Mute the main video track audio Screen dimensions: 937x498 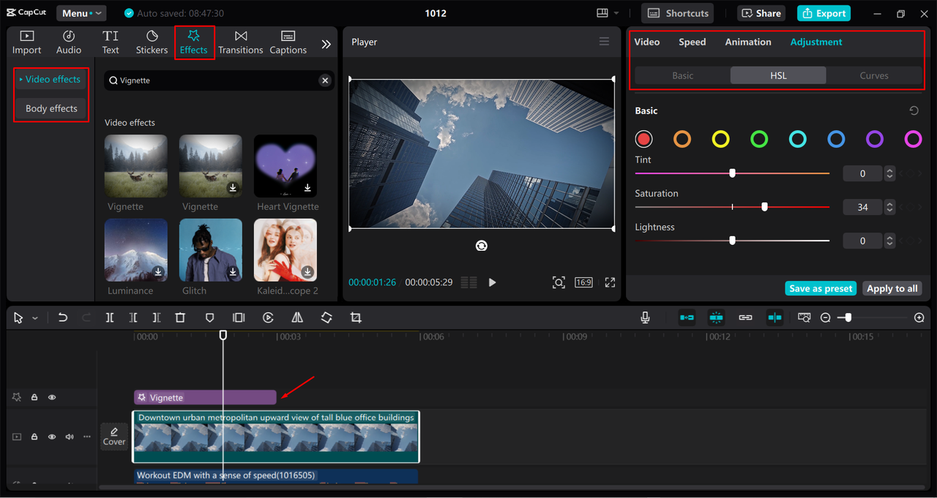70,437
